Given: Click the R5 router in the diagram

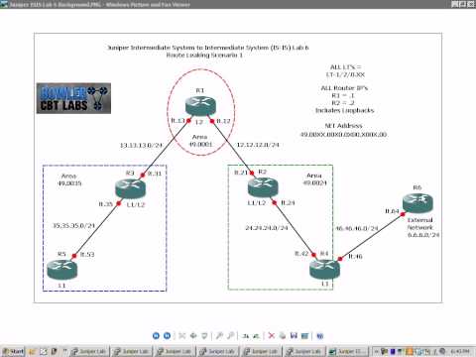Looking at the screenshot, I should tap(62, 270).
